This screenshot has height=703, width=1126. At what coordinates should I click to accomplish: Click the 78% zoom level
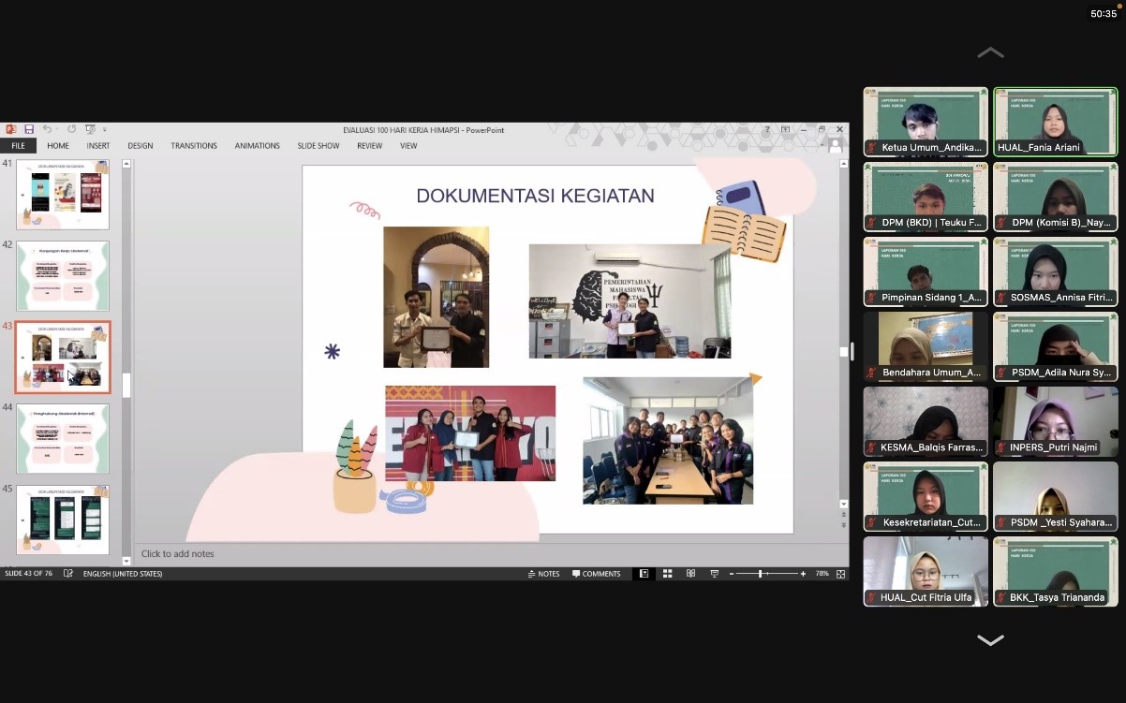tap(822, 574)
